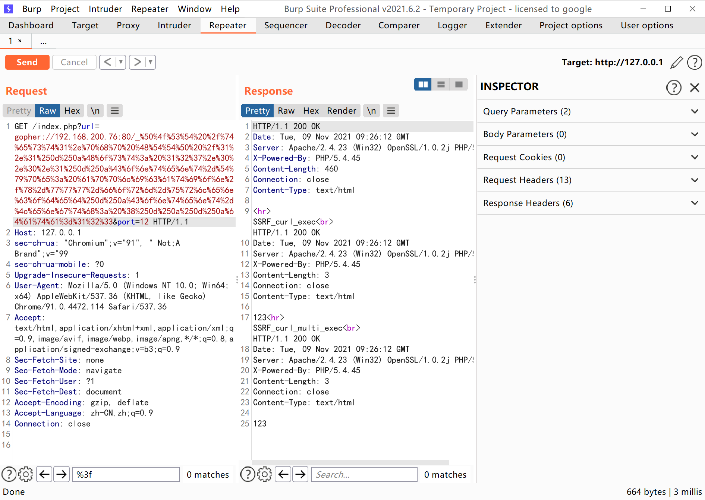This screenshot has width=705, height=500.
Task: Close Repeater tab 1
Action: click(20, 41)
